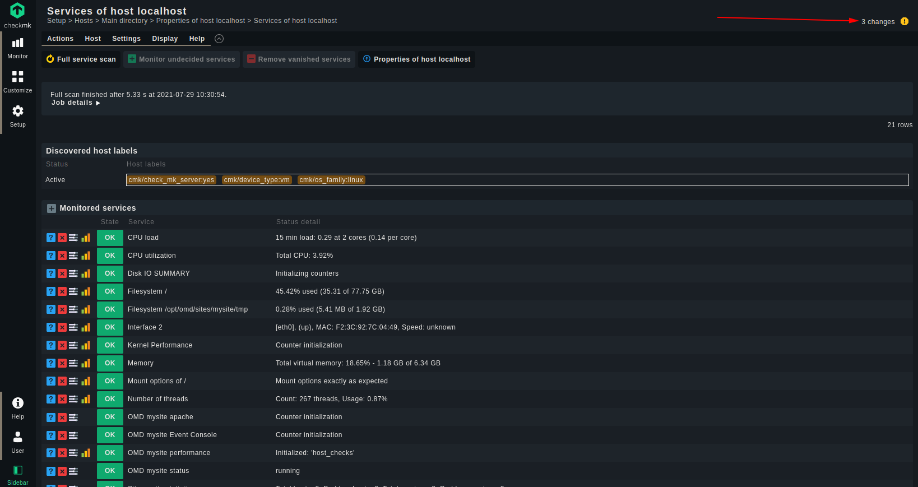Click 'Total CPU: 3.92%' status detail

(x=304, y=256)
